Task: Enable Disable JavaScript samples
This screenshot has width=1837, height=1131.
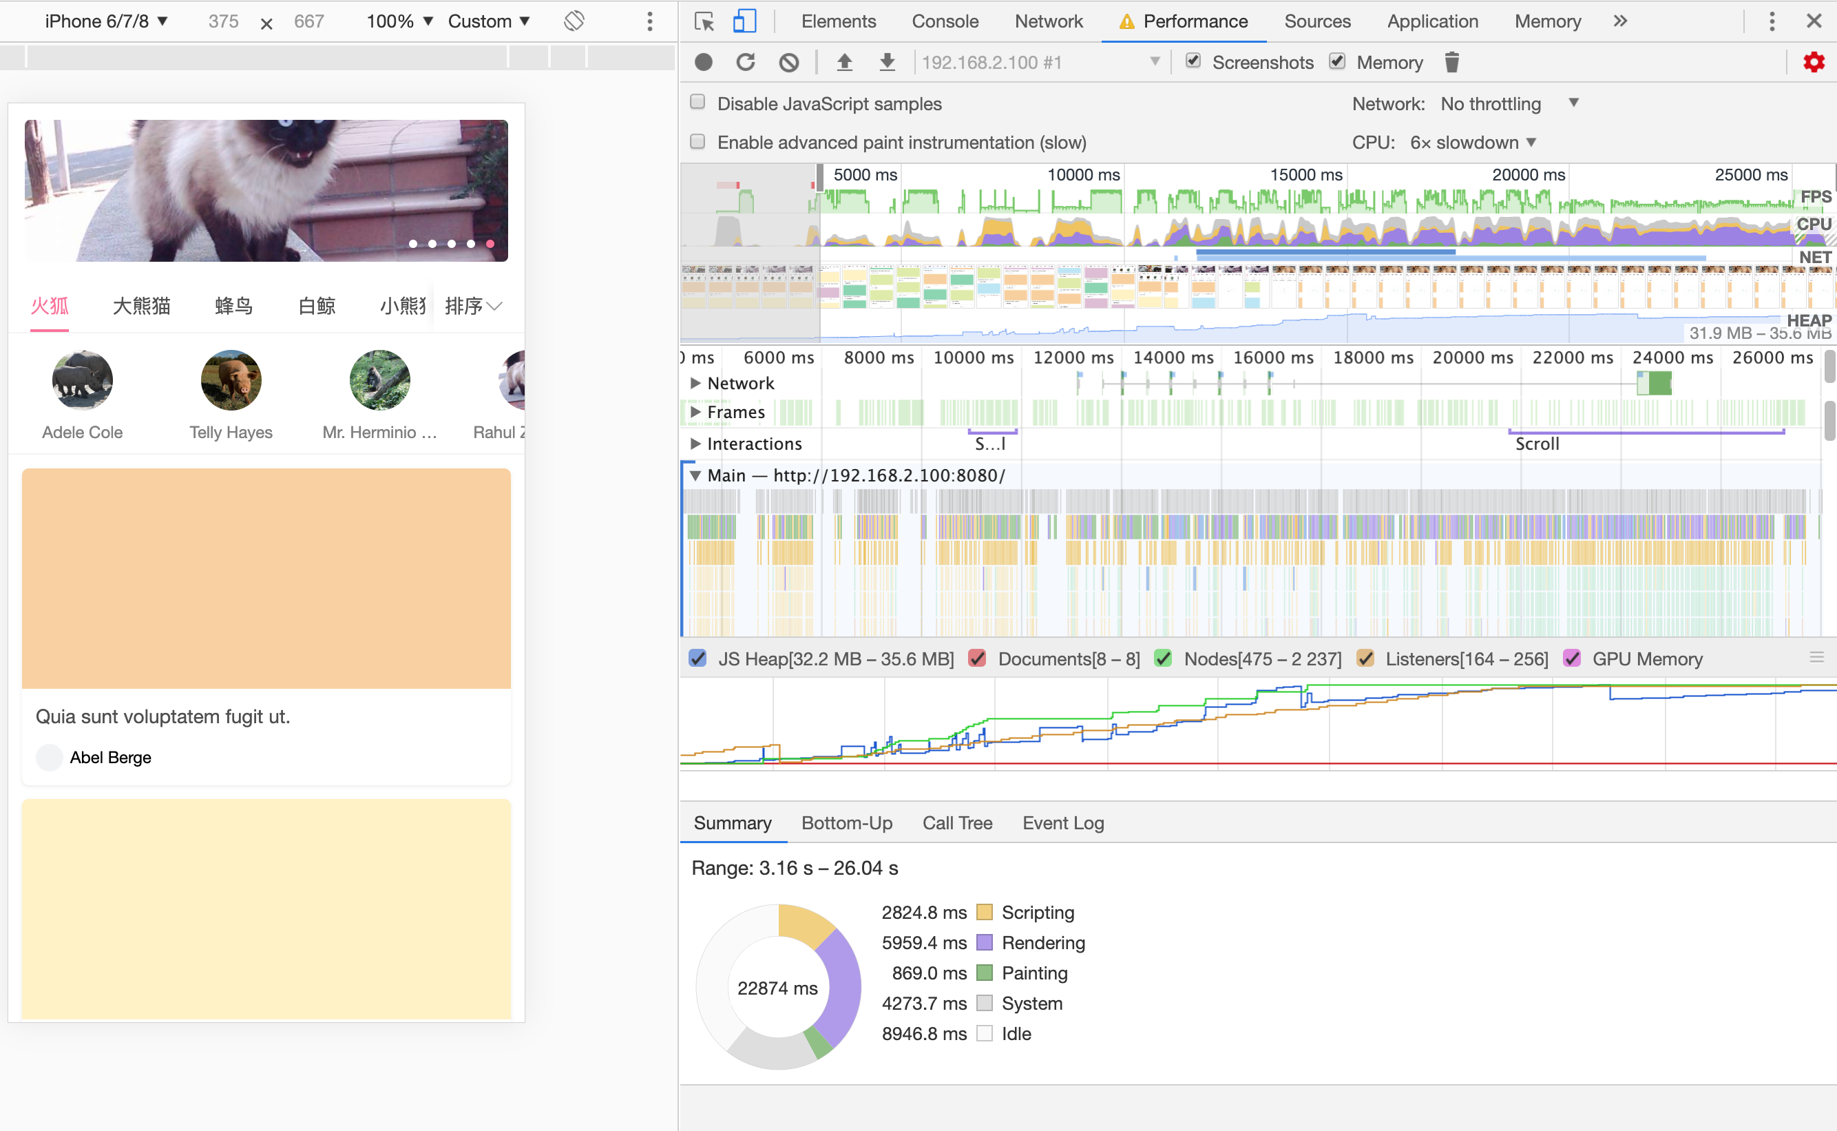Action: point(697,102)
